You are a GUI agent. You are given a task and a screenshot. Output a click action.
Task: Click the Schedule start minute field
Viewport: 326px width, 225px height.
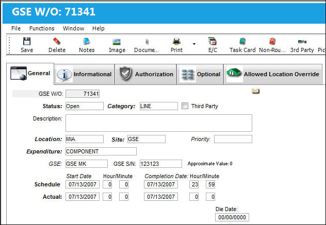click(124, 184)
